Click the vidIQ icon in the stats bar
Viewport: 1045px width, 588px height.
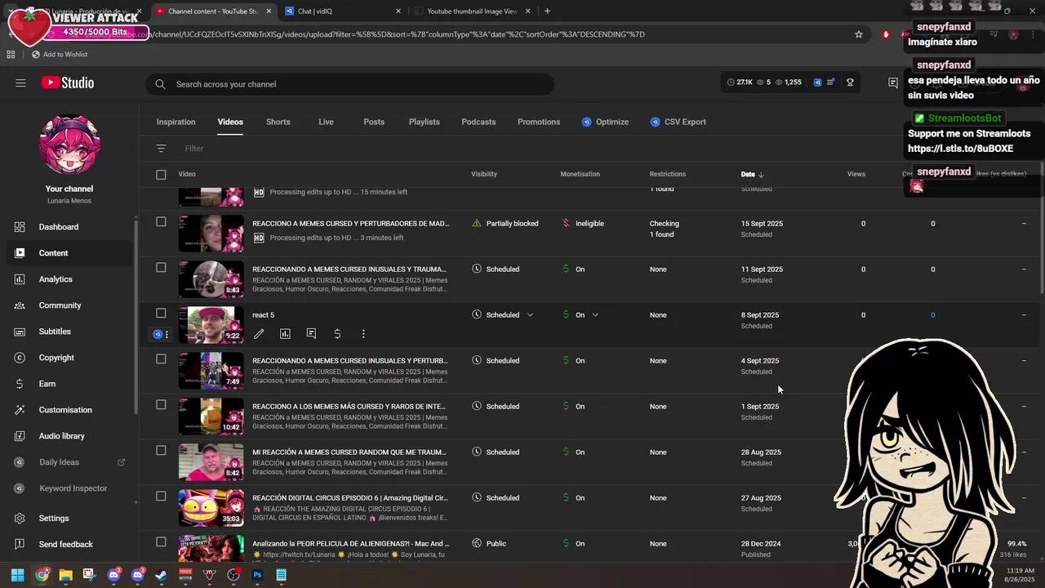point(817,82)
